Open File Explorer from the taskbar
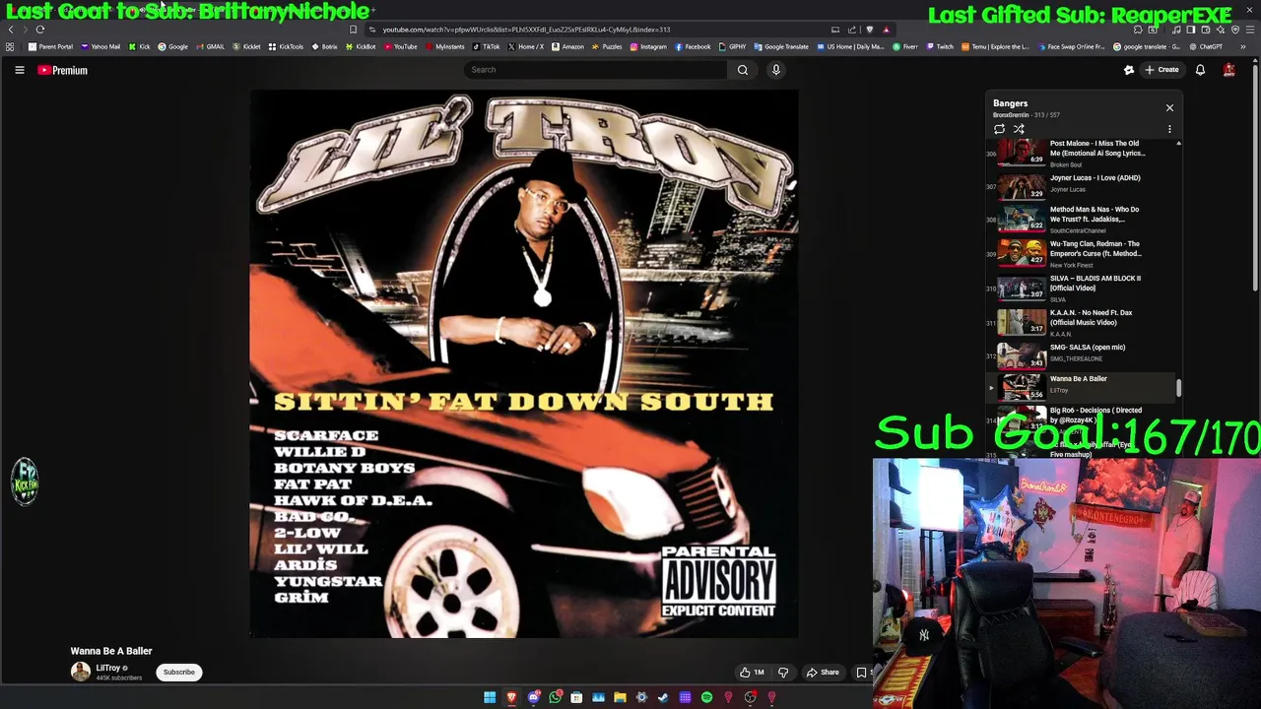 pyautogui.click(x=620, y=697)
